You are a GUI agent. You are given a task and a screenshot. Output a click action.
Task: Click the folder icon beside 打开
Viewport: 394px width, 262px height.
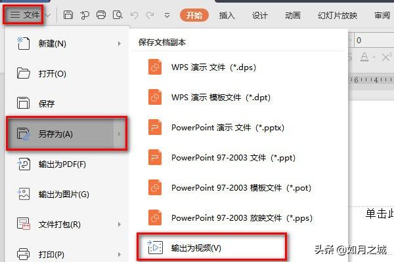point(24,73)
